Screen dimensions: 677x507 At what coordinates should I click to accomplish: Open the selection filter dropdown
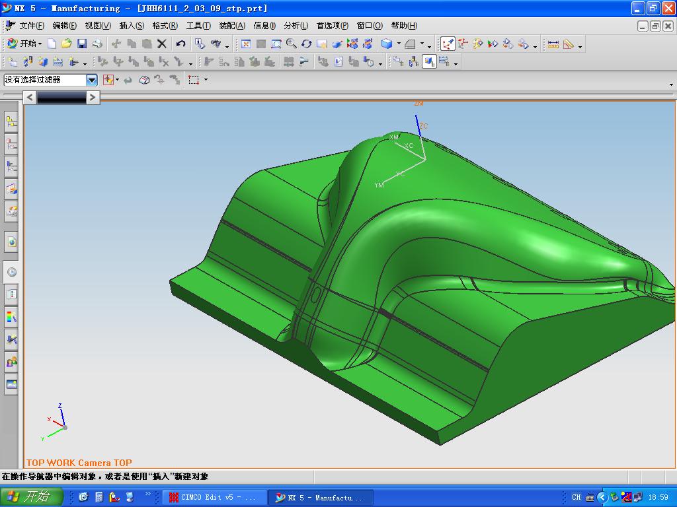[91, 80]
